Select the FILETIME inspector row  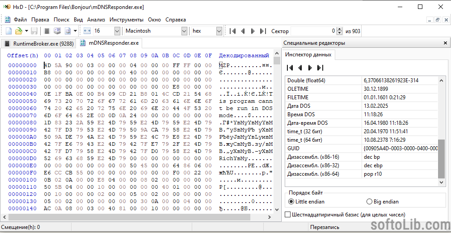[362, 97]
